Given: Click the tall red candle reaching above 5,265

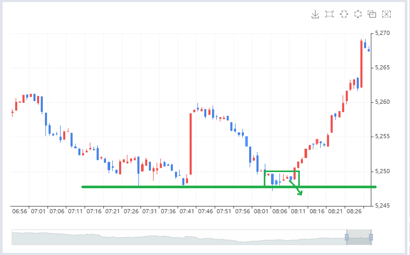Looking at the screenshot, I should pos(361,64).
